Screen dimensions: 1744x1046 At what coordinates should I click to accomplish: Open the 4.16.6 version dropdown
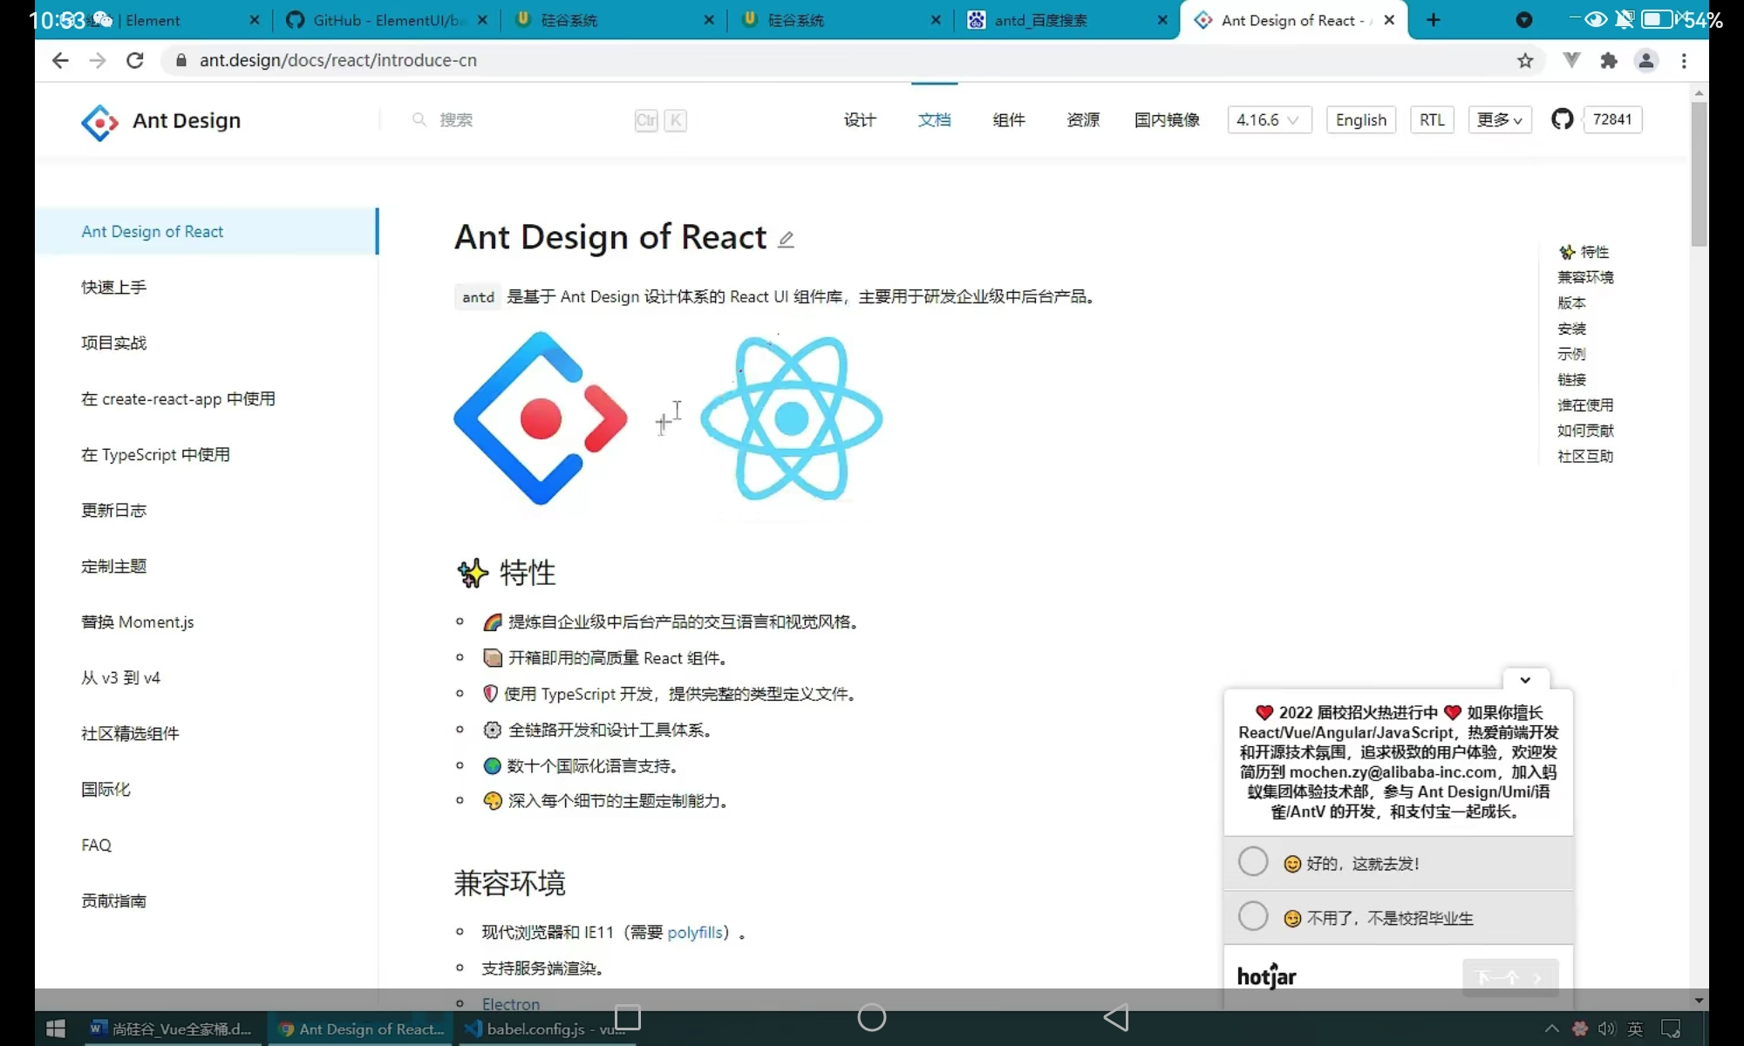[x=1268, y=120]
